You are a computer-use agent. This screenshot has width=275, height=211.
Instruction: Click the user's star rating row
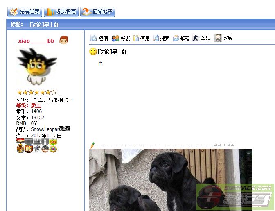[36, 92]
